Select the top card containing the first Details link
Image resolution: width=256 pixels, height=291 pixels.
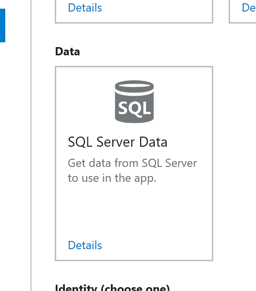click(134, 12)
